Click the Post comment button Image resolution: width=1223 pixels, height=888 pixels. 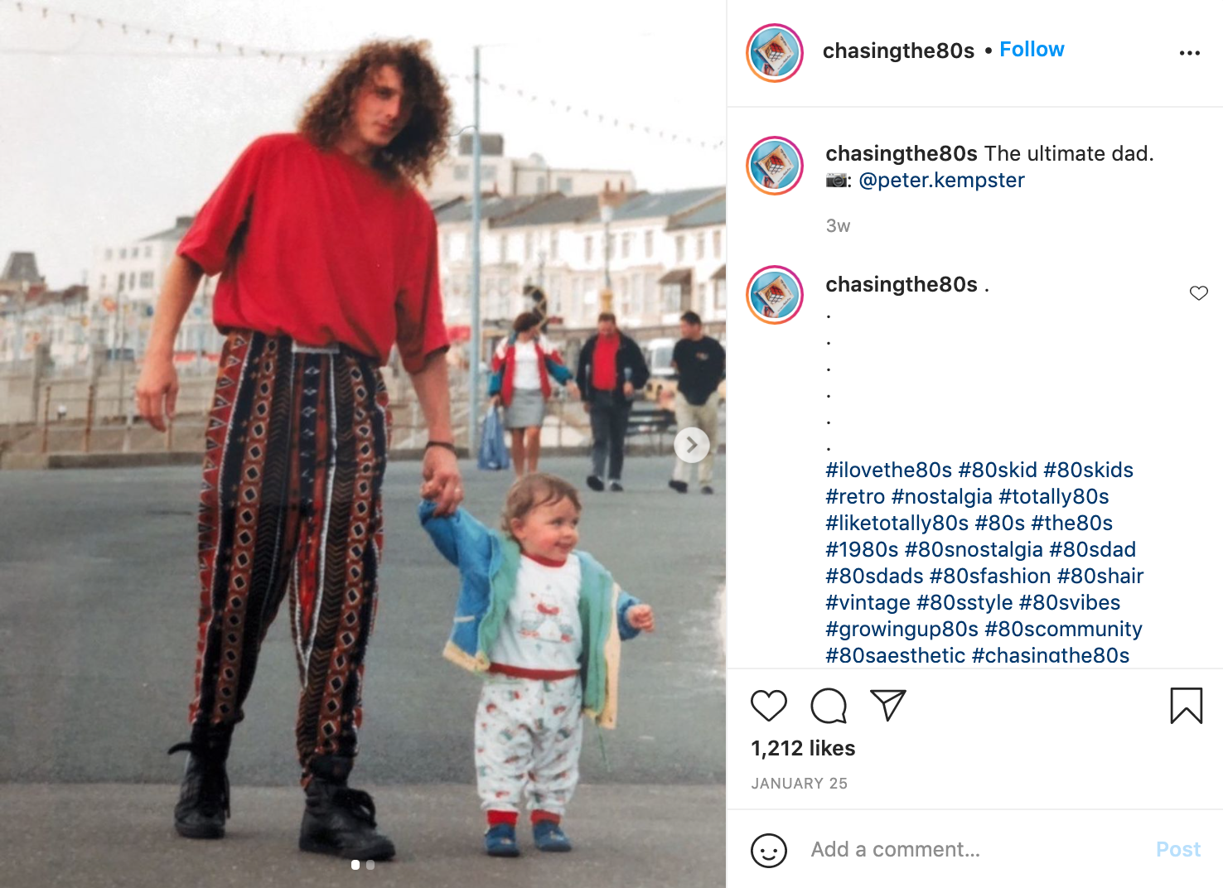tap(1178, 850)
